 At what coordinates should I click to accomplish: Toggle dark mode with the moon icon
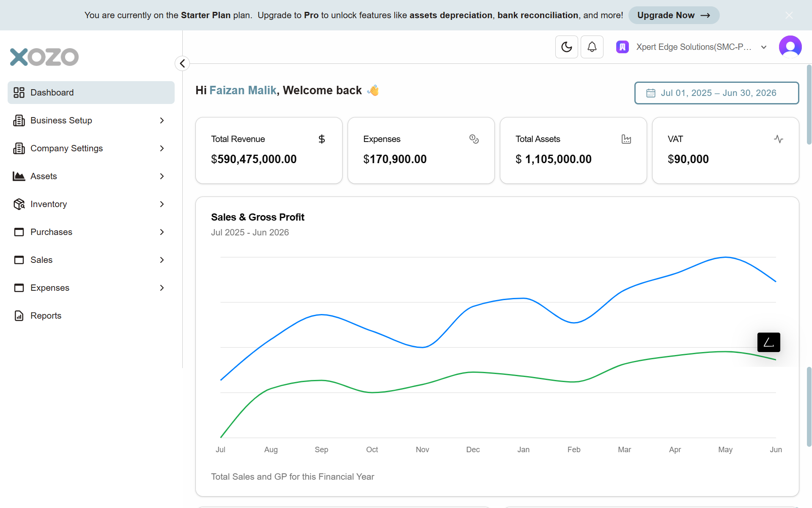[x=566, y=47]
